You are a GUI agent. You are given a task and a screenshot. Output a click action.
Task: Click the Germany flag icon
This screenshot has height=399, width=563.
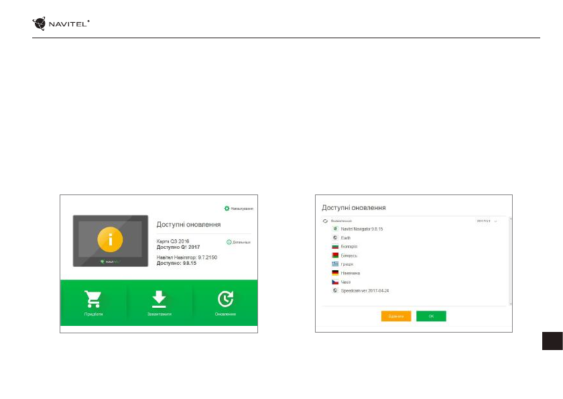(x=335, y=273)
